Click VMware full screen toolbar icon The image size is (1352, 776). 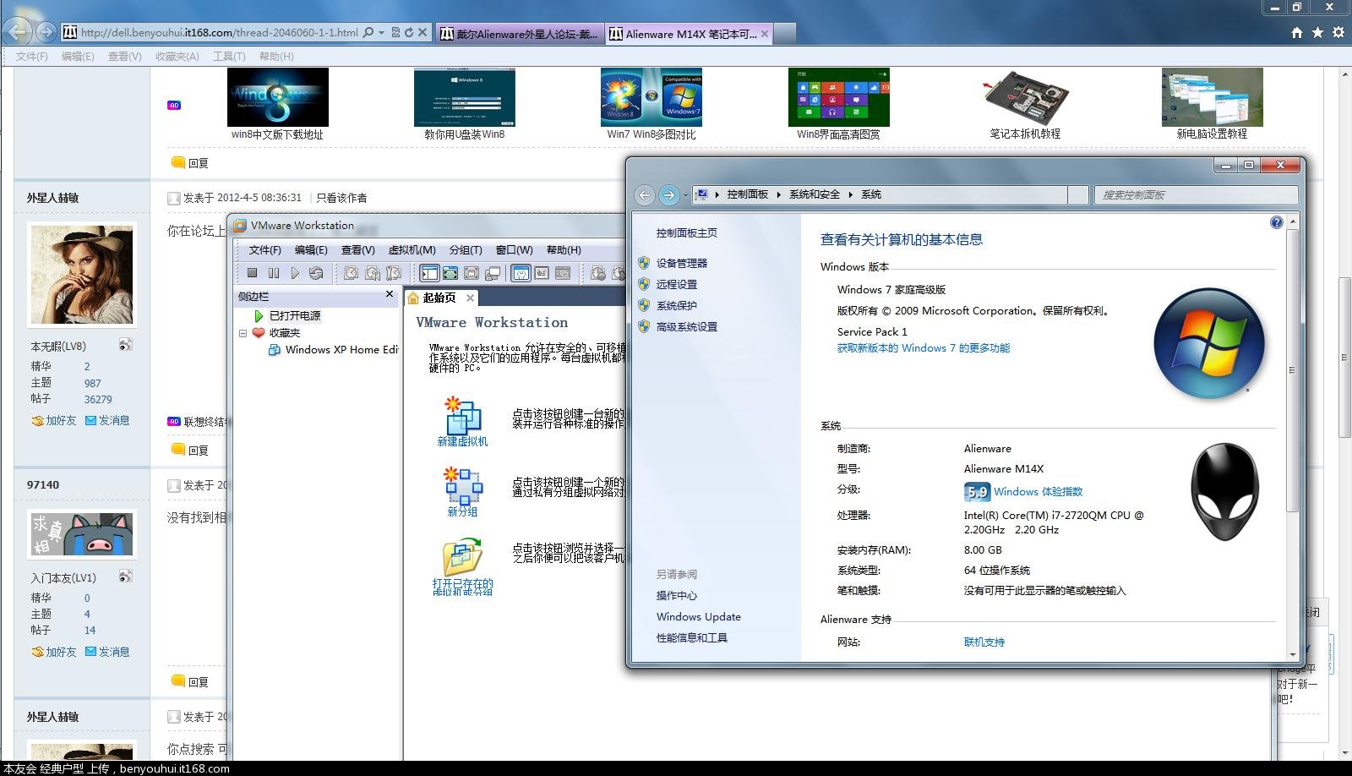(x=472, y=273)
